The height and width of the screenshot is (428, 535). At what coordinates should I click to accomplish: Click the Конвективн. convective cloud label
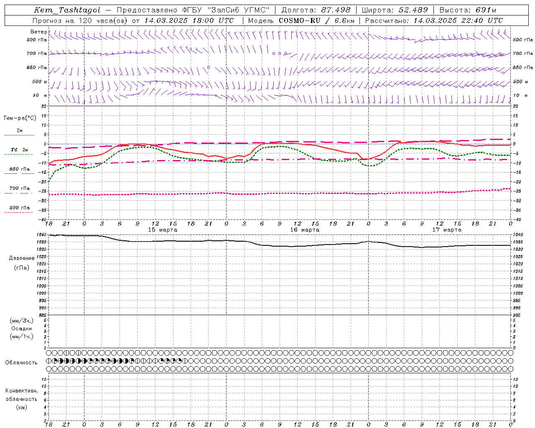22,391
